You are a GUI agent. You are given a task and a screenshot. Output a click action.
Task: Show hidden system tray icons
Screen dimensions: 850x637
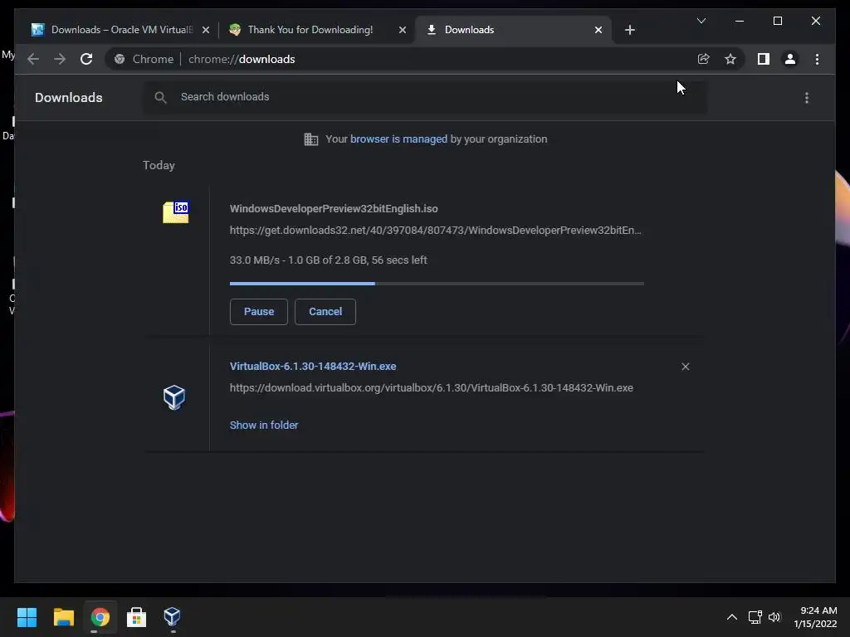click(x=732, y=617)
